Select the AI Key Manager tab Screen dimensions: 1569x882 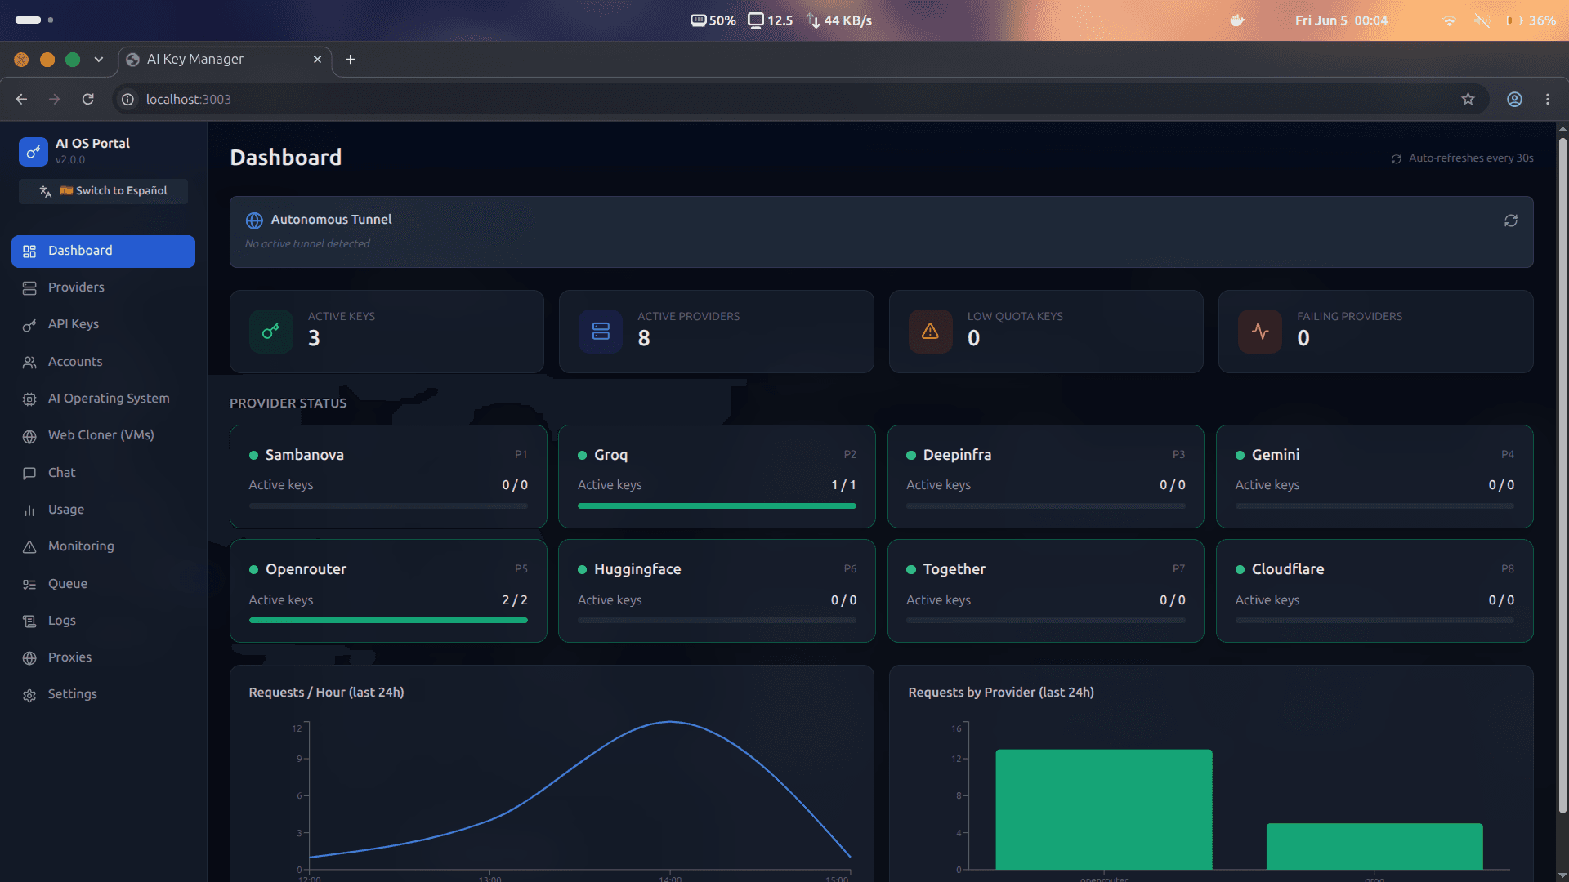point(226,60)
